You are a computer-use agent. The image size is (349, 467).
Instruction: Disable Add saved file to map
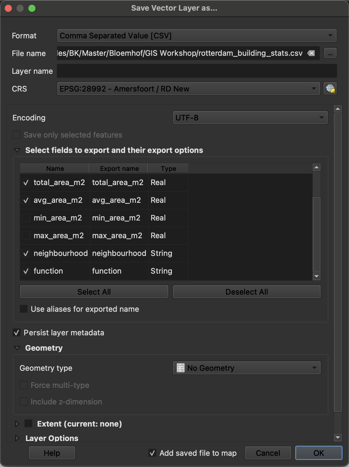[x=152, y=453]
